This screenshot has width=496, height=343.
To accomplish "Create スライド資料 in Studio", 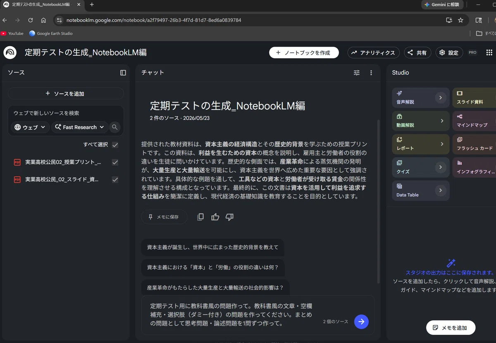I will tap(474, 98).
